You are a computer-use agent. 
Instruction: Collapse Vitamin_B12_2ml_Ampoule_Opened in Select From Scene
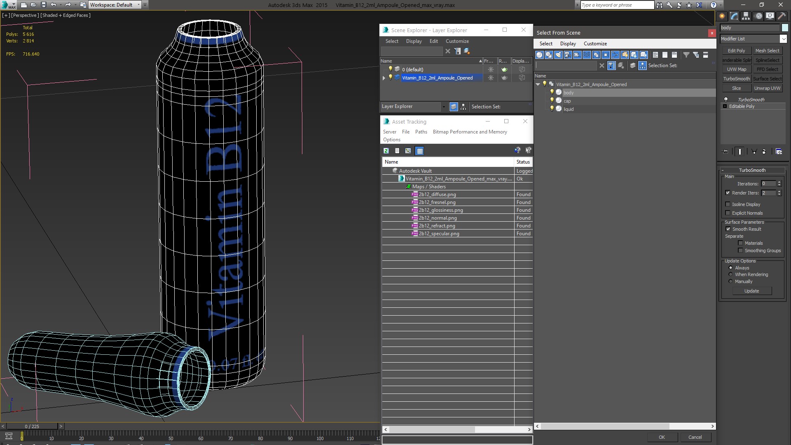[x=538, y=84]
